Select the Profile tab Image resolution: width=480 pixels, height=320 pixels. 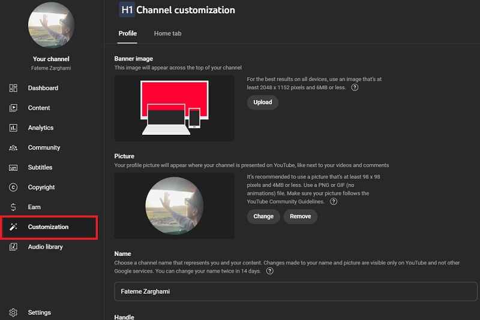point(127,34)
